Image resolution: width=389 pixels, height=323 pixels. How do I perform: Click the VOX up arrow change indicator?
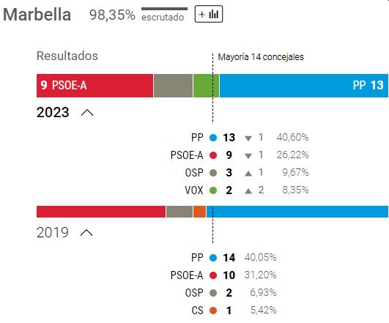[248, 191]
